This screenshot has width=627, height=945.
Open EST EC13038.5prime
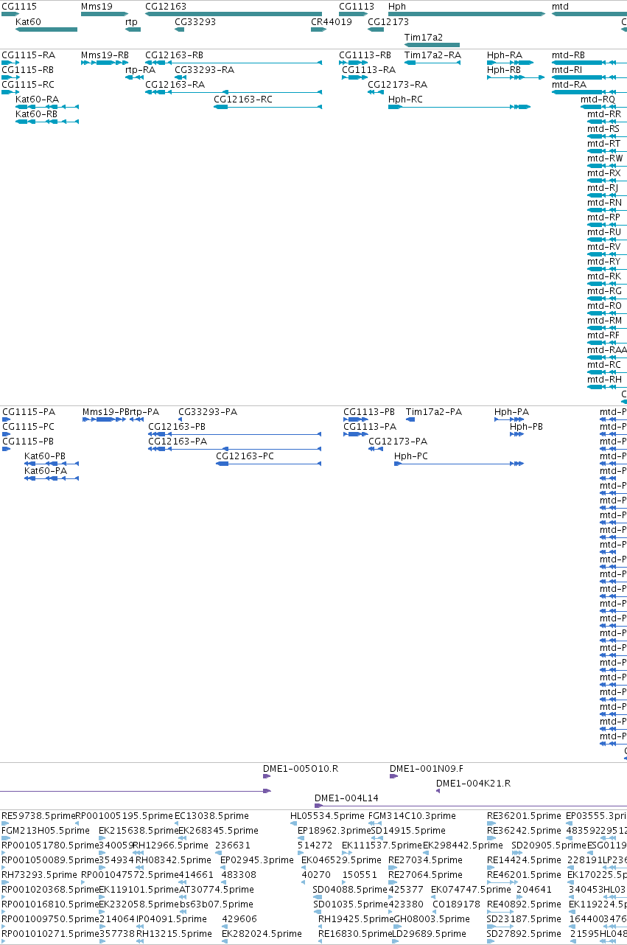point(211,816)
